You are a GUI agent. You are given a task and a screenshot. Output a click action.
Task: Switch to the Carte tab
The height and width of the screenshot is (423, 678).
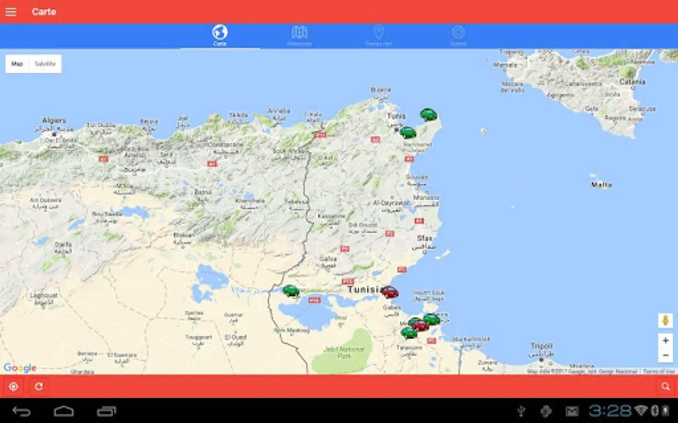coord(220,35)
